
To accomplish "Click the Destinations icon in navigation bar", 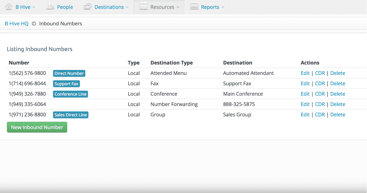I will pyautogui.click(x=88, y=7).
